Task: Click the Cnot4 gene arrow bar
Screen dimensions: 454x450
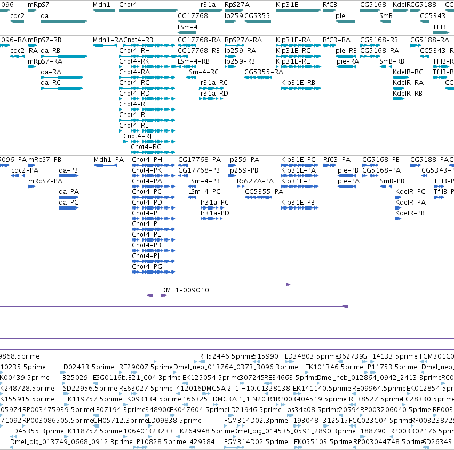Action: (148, 10)
